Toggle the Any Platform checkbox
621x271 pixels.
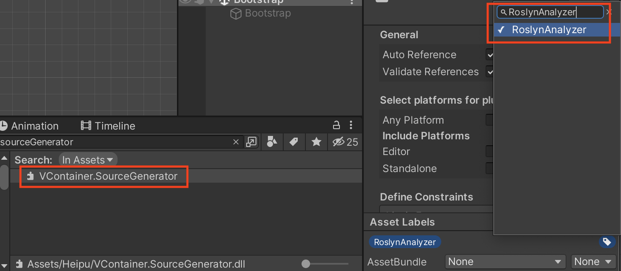tap(490, 120)
